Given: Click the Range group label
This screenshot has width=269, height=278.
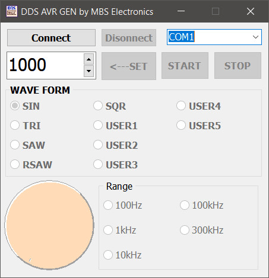Looking at the screenshot, I should coord(119,186).
